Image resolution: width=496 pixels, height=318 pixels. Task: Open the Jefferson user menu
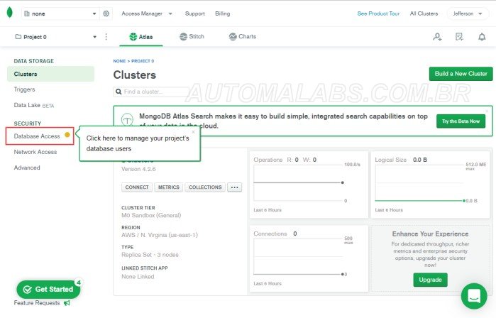tap(467, 13)
